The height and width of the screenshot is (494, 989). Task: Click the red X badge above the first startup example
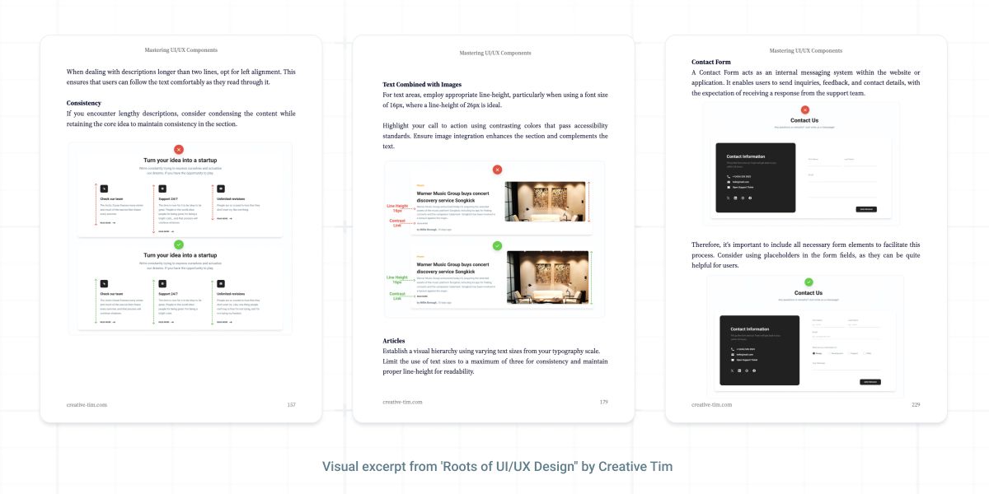179,149
